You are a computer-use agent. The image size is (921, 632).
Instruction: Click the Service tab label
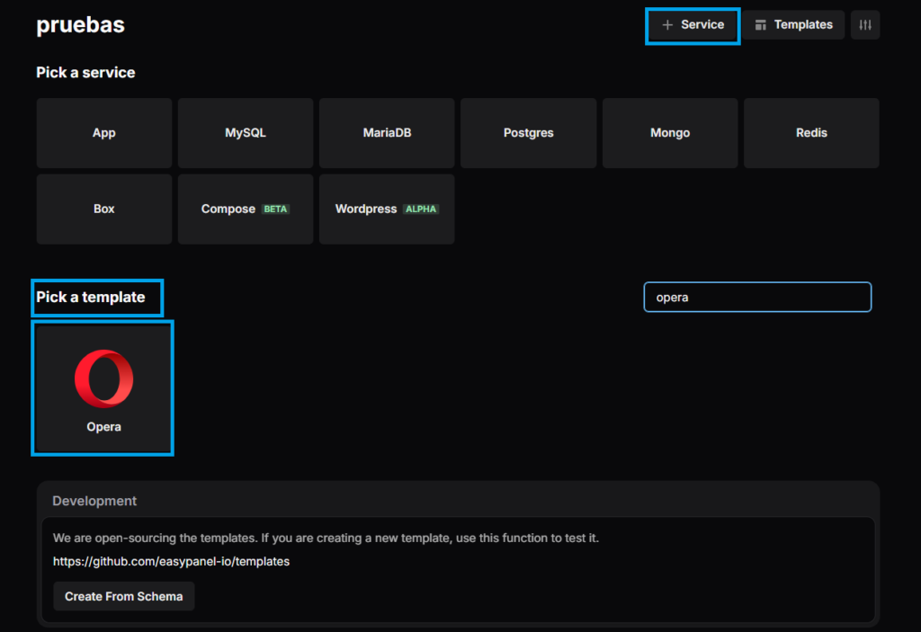click(702, 25)
